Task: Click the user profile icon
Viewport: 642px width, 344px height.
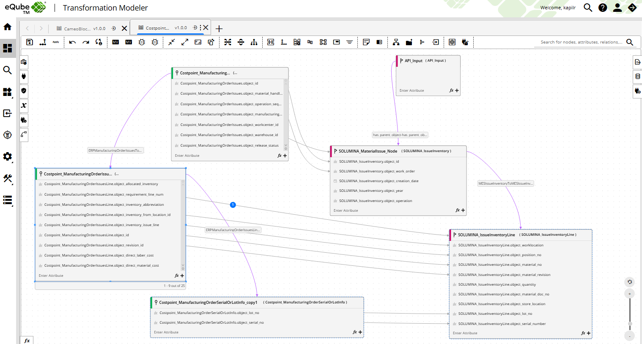Action: pyautogui.click(x=617, y=8)
